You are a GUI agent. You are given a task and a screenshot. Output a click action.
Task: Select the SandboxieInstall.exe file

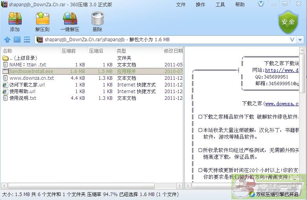point(31,72)
